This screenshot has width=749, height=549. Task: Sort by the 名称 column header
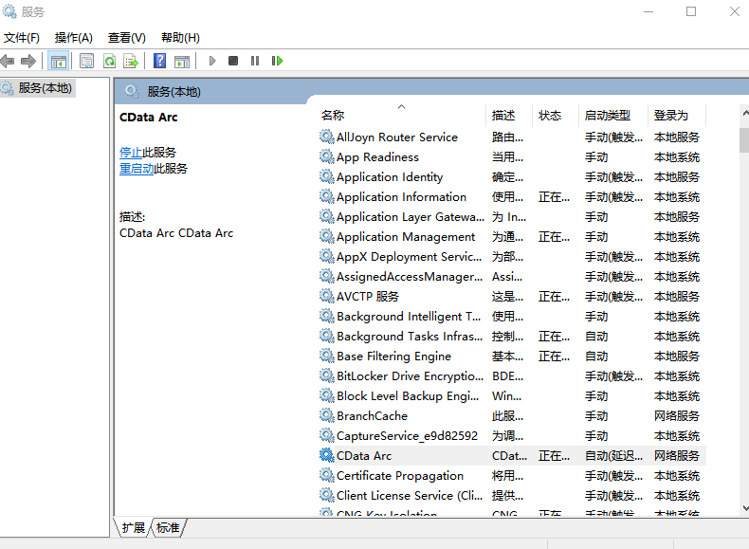pyautogui.click(x=333, y=115)
